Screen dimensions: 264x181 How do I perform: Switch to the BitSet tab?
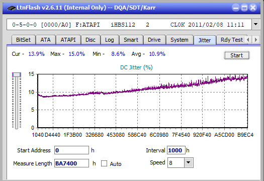tap(23, 40)
